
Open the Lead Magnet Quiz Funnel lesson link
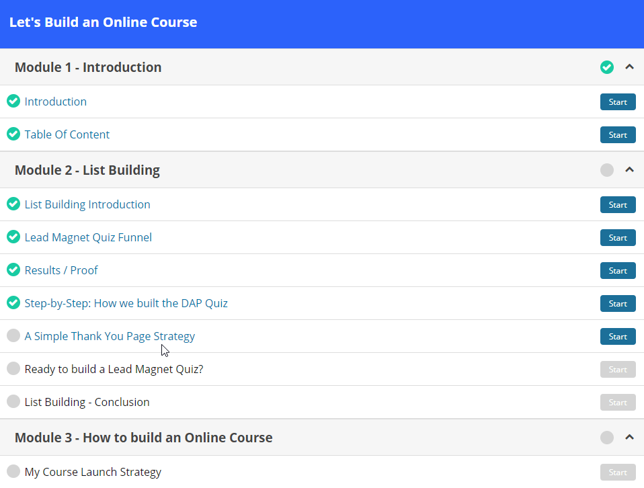[x=88, y=237]
